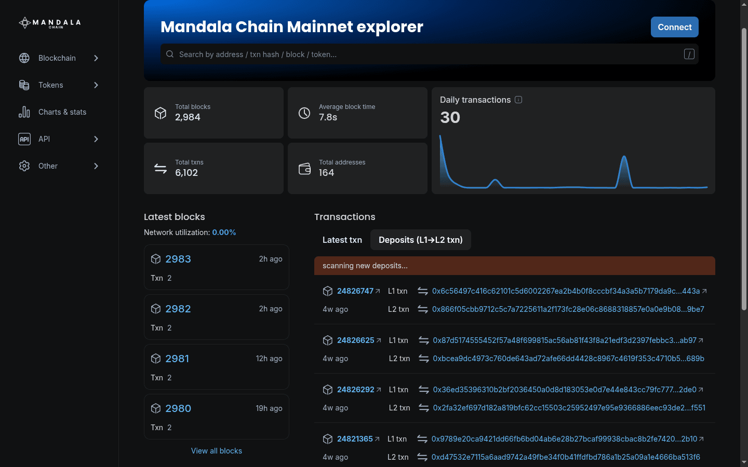Click the Daily transactions chart line
Image resolution: width=748 pixels, height=467 pixels.
pos(573,162)
